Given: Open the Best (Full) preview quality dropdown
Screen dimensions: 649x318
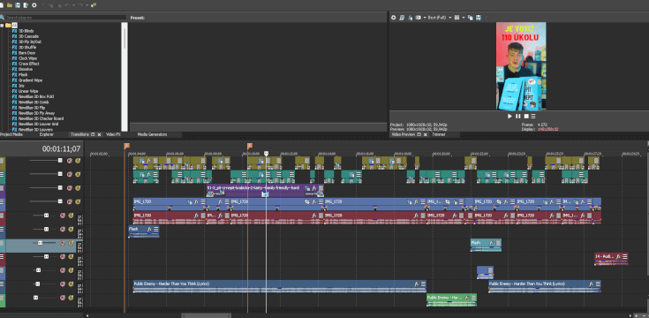Looking at the screenshot, I should coord(440,18).
